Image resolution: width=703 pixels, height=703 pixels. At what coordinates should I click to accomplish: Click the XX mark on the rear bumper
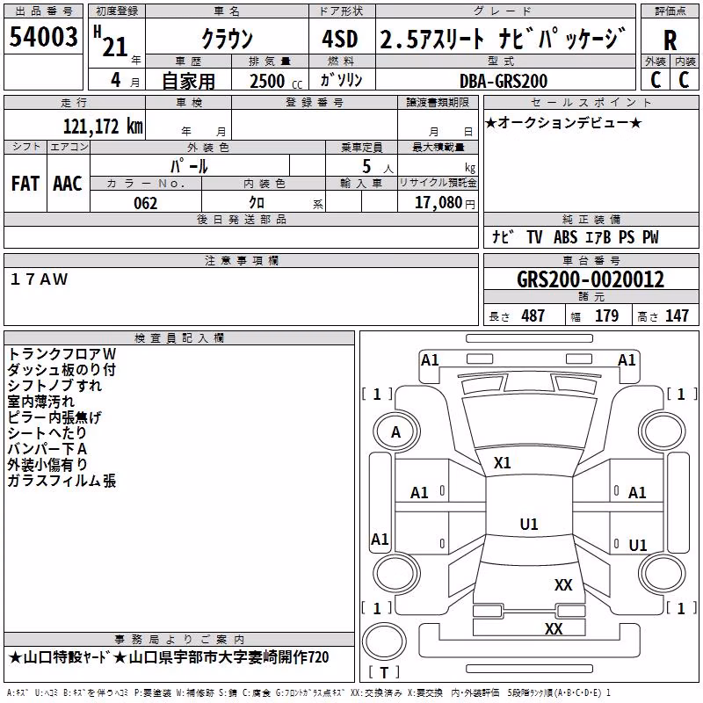554,628
